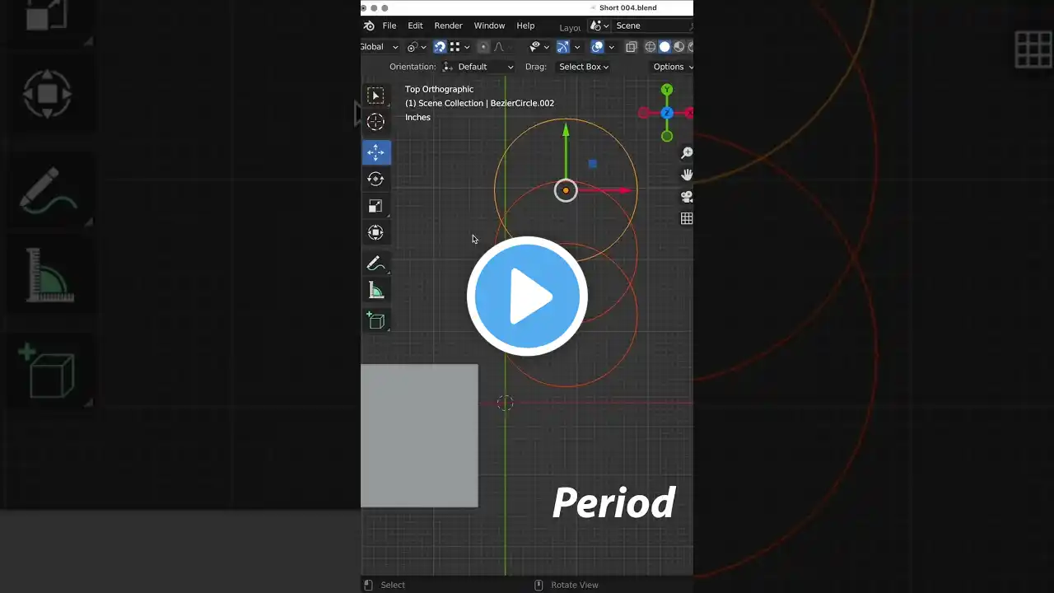Viewport: 1054px width, 593px height.
Task: Click the blue Z axis gizmo ball
Action: (667, 113)
